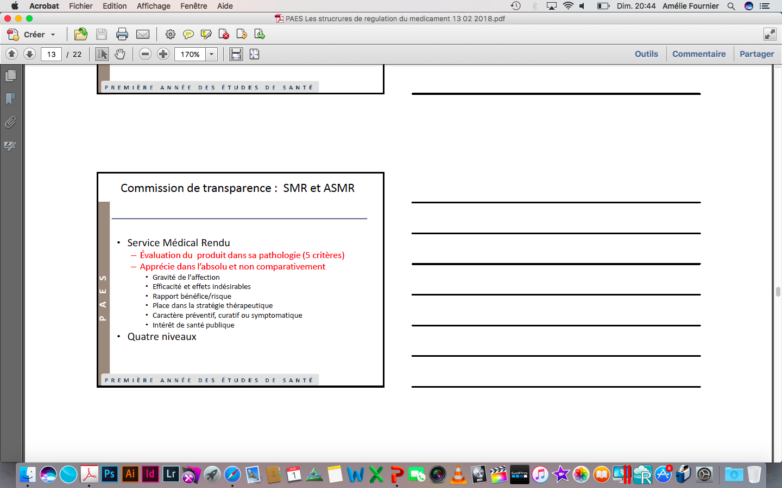Print the PDF document
The width and height of the screenshot is (782, 488).
click(x=122, y=35)
